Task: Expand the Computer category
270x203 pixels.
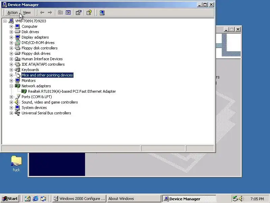Action: coord(11,26)
